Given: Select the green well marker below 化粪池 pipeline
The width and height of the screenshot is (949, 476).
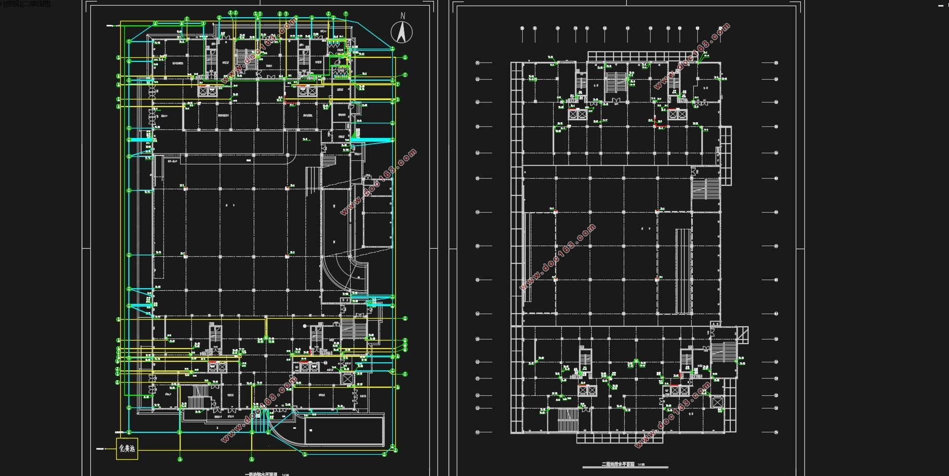Looking at the screenshot, I should tap(180, 459).
